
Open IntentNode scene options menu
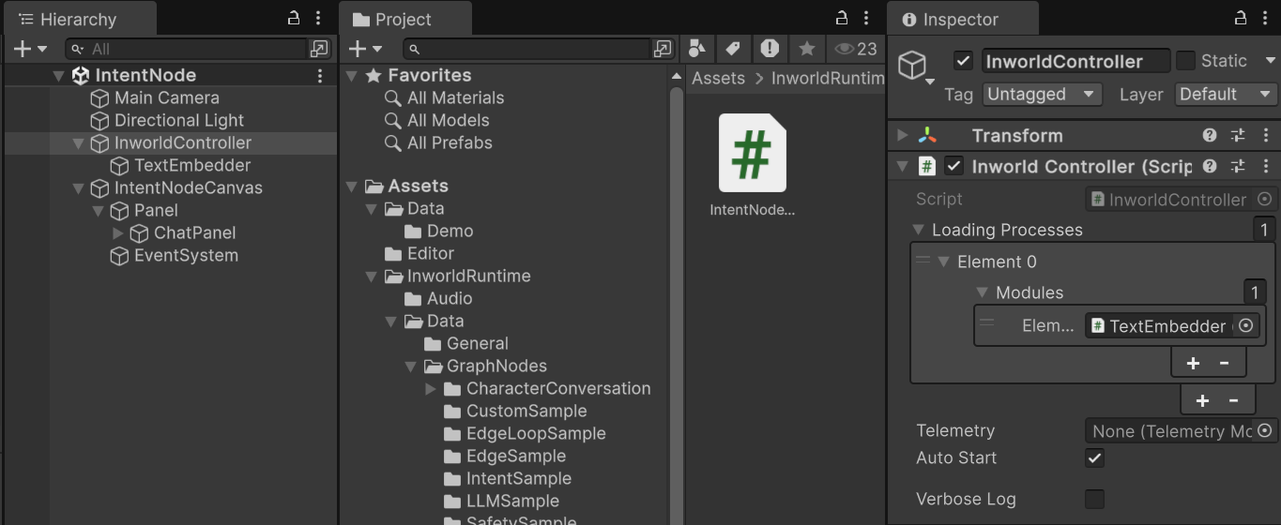(x=320, y=75)
